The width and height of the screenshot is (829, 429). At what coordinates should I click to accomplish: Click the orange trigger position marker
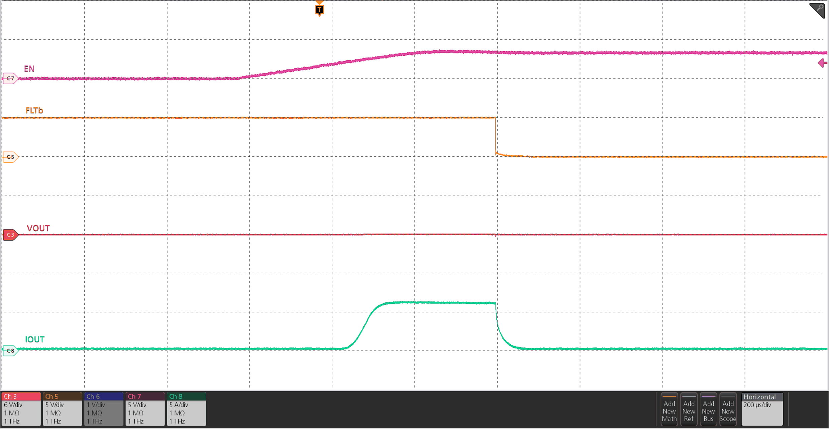click(x=319, y=8)
